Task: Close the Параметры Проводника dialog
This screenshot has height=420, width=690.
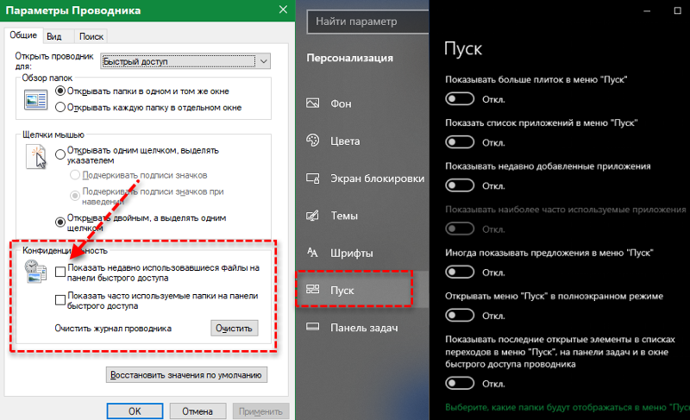Action: coord(283,9)
